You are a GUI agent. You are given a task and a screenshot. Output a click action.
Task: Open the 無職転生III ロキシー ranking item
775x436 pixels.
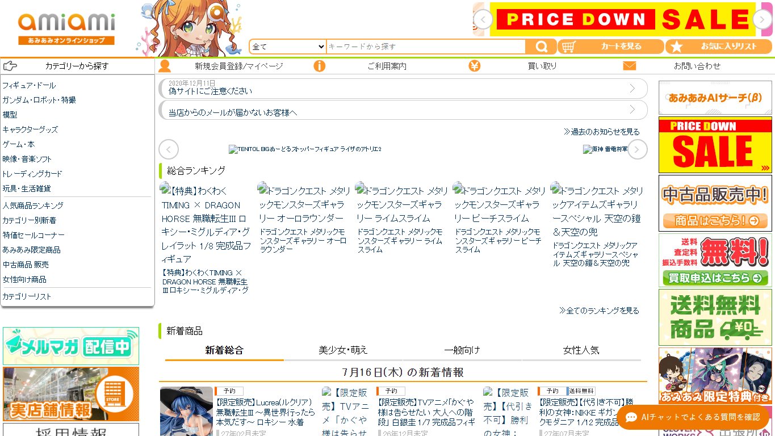(x=206, y=238)
